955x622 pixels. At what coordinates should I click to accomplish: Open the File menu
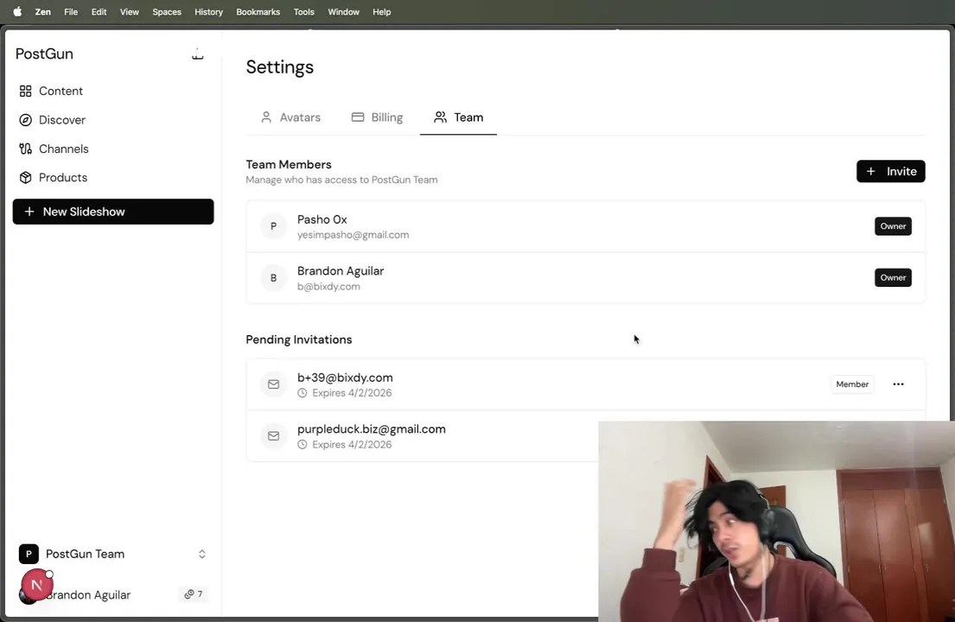click(71, 11)
